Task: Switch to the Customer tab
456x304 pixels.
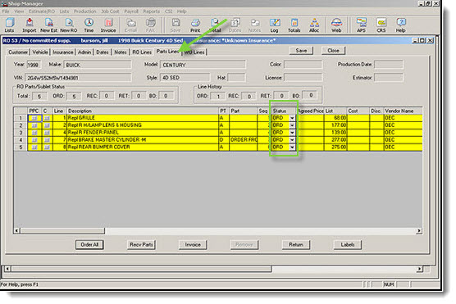Action: (x=18, y=52)
